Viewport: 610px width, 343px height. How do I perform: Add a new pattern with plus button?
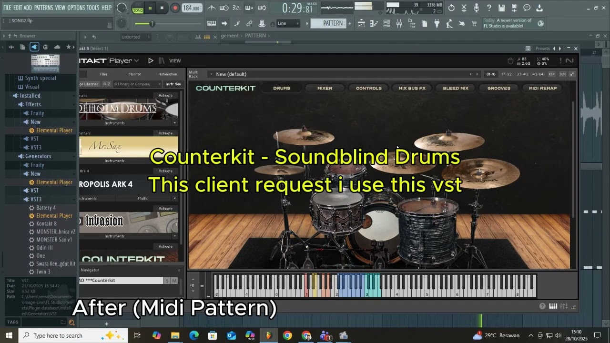pyautogui.click(x=350, y=23)
